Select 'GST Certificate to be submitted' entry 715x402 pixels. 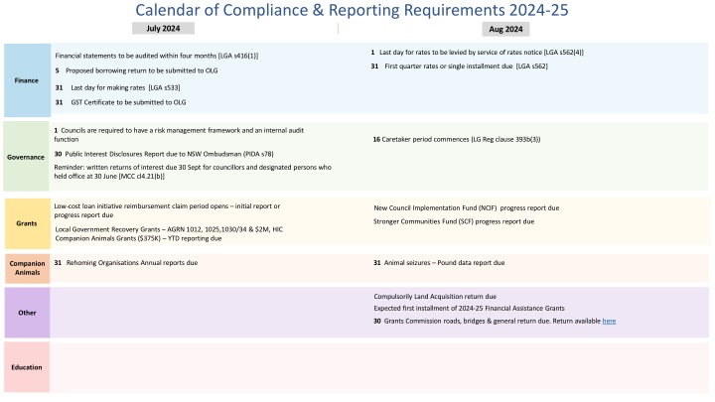pos(121,102)
